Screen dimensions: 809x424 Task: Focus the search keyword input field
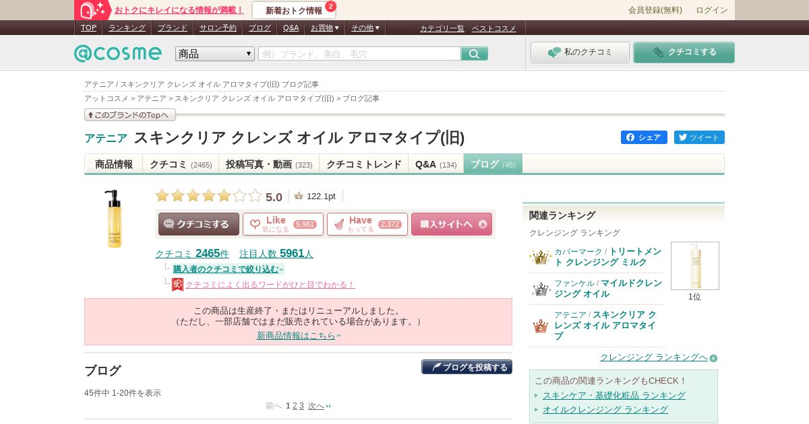(359, 54)
